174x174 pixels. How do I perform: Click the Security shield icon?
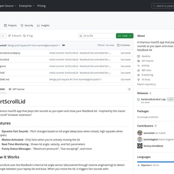tap(22, 25)
